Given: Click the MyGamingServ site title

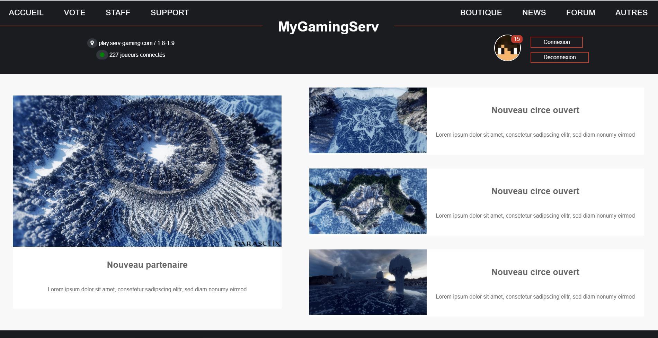Looking at the screenshot, I should coord(328,27).
